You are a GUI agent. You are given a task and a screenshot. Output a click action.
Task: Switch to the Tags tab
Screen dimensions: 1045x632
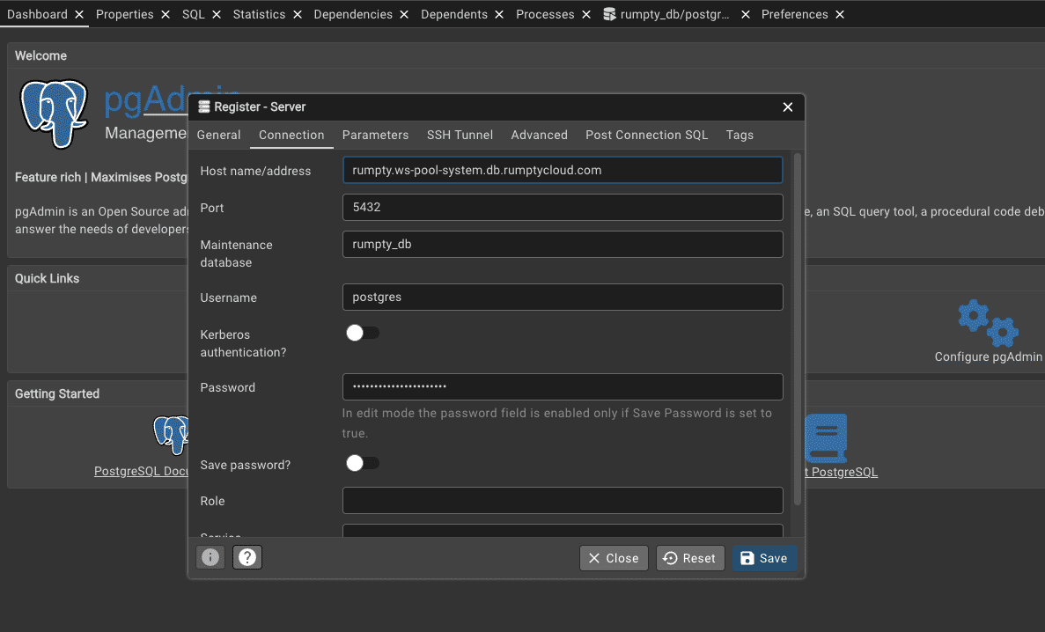(x=740, y=135)
